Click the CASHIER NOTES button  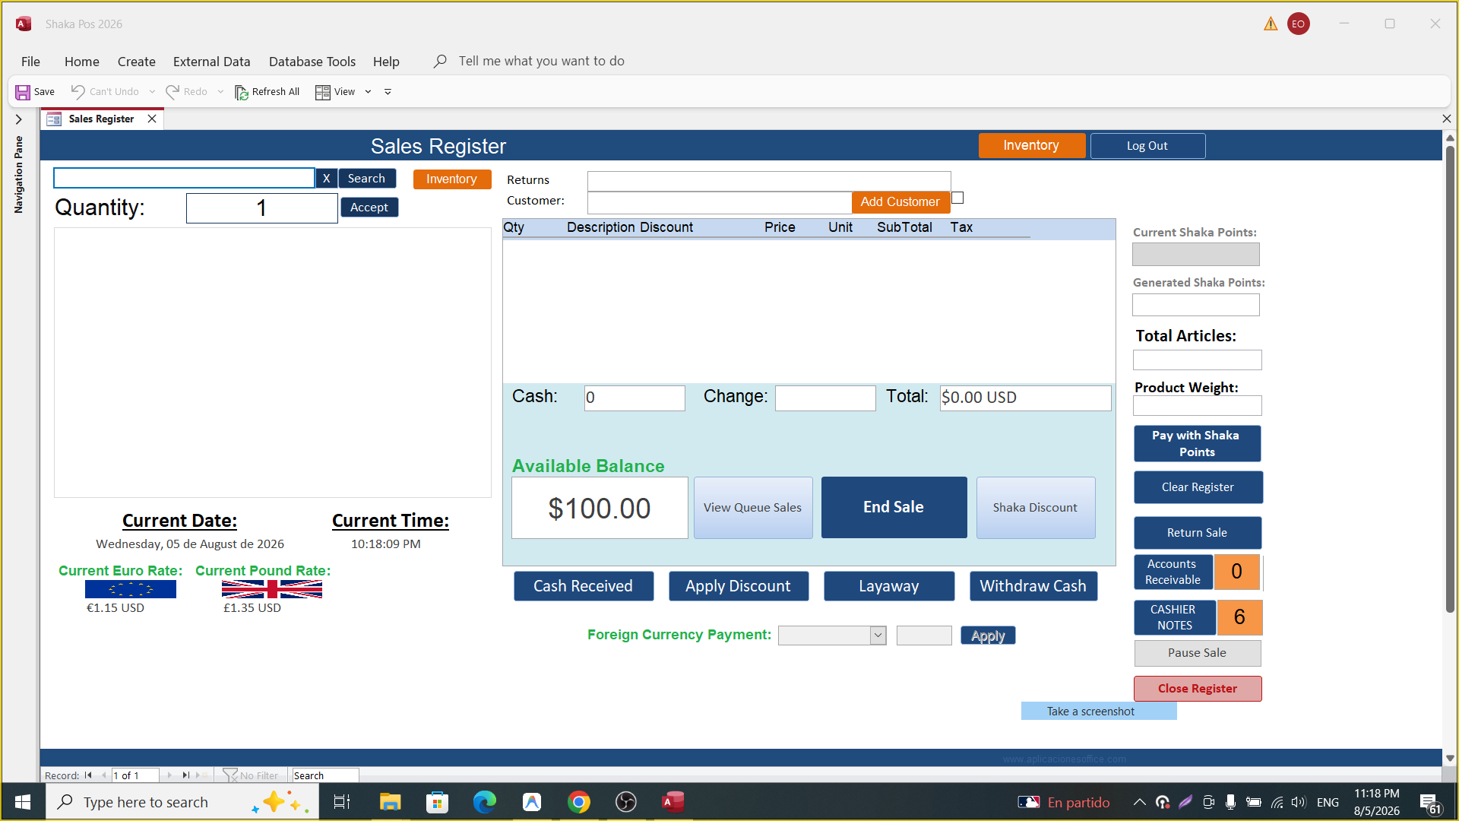1174,617
